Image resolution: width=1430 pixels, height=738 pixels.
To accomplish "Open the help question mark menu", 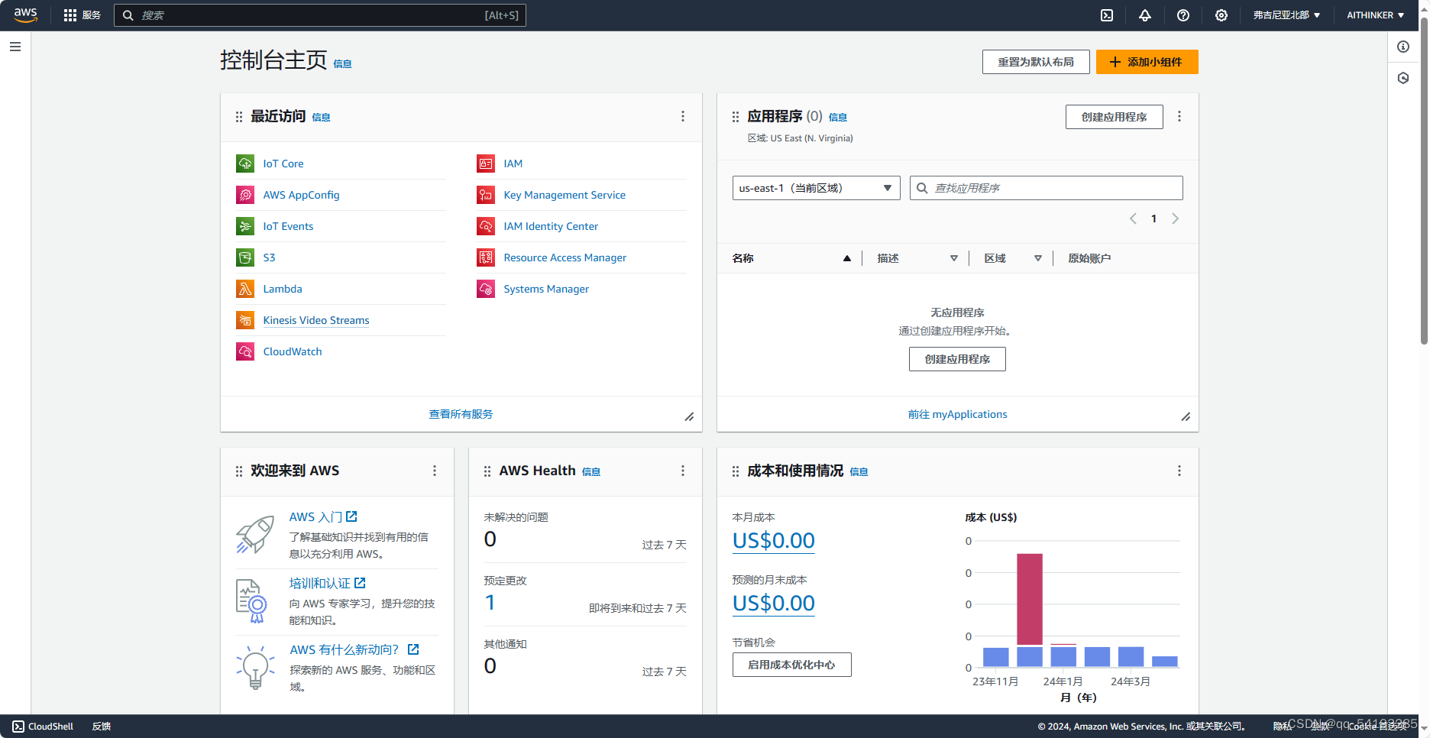I will pos(1183,15).
